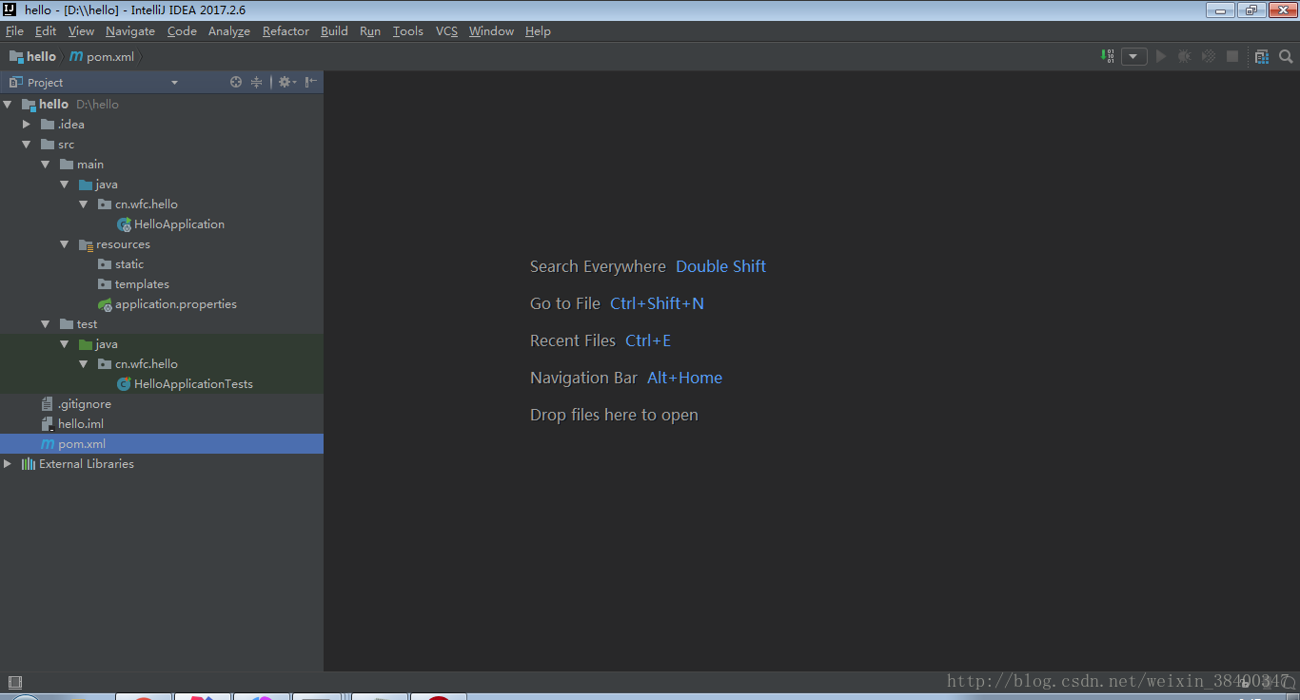Click HelloApplication class icon
The image size is (1300, 700).
[x=124, y=224]
